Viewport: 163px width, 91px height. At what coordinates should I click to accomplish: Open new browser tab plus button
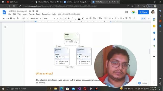(x=122, y=2)
